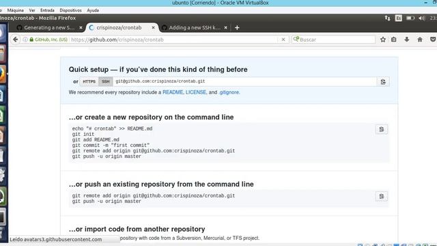Screen dimensions: 437x246
Task: Open a new tab with the plus button
Action: [237, 27]
